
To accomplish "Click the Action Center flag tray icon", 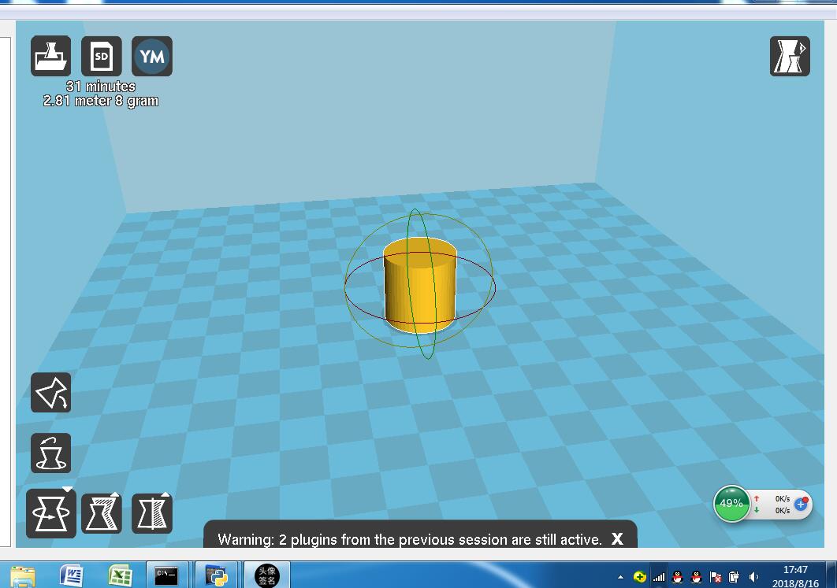I will click(x=716, y=577).
